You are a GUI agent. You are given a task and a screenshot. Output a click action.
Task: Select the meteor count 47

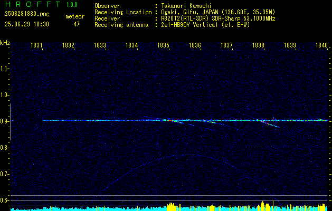point(77,24)
